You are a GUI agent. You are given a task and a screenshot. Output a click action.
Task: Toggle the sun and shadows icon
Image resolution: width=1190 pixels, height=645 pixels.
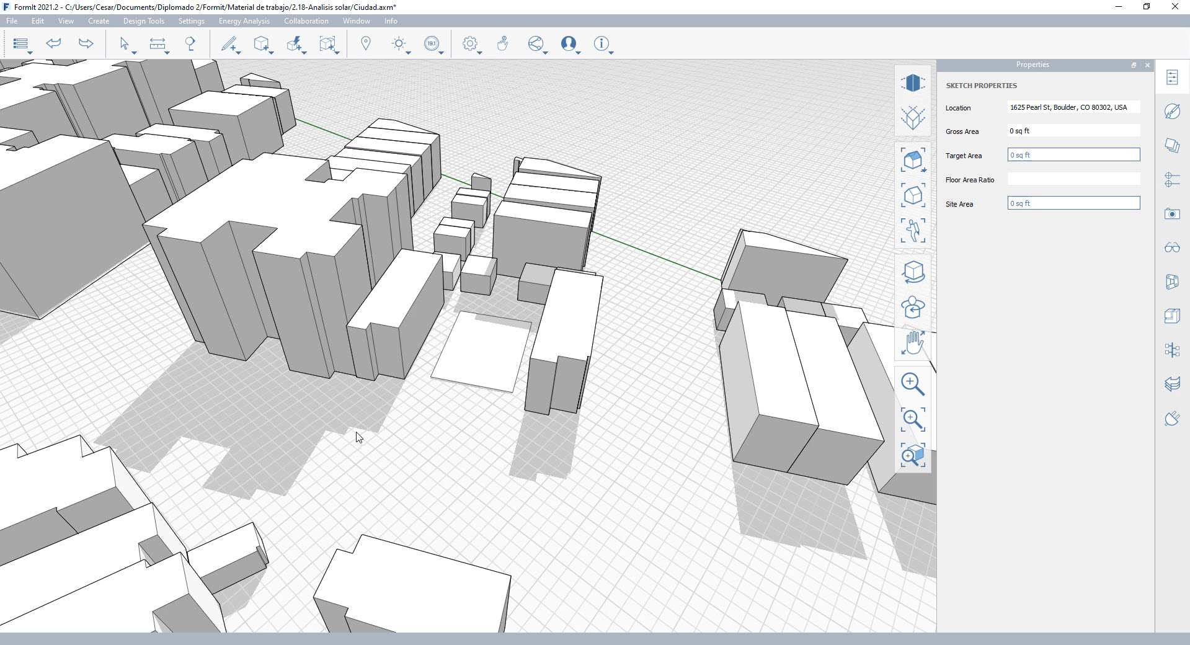(x=399, y=43)
